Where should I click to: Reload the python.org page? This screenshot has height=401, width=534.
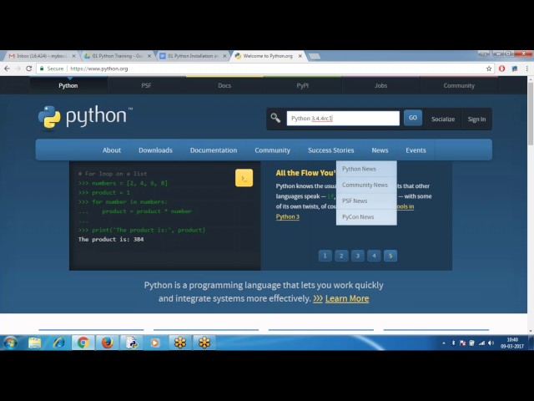[x=29, y=69]
